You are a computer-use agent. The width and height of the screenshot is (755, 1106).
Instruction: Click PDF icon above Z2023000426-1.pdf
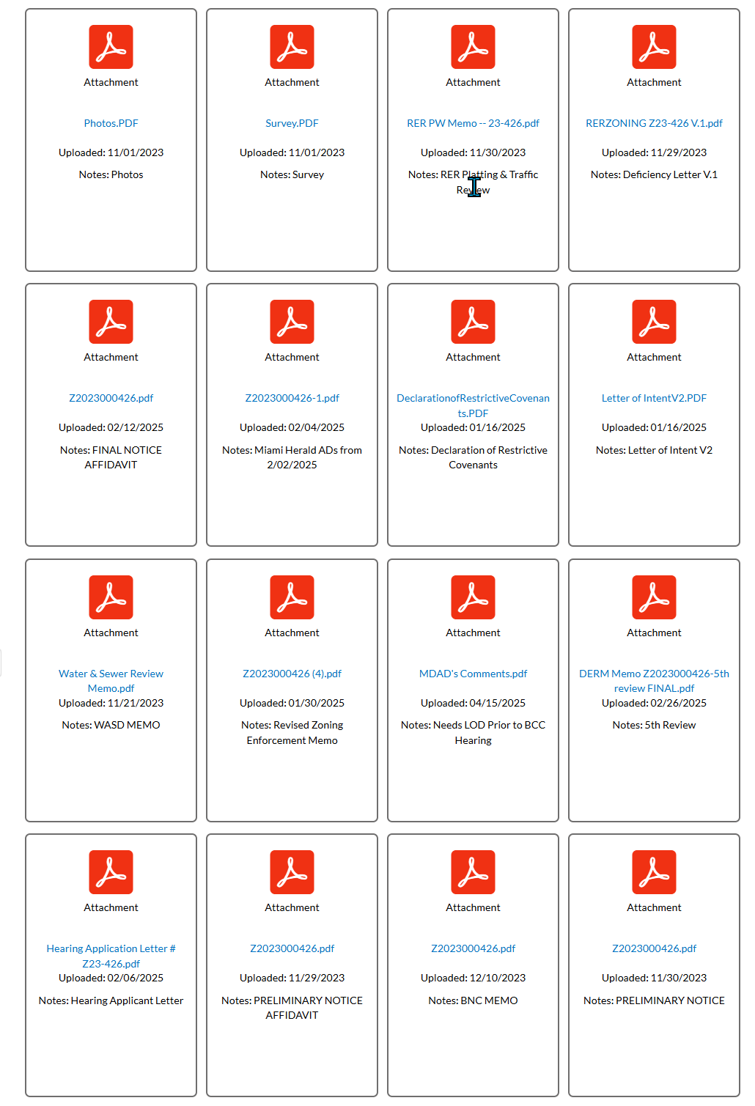tap(292, 322)
